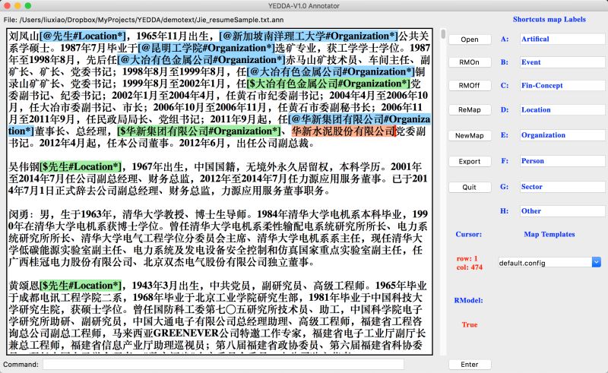The image size is (608, 373).
Task: Export annotations with the Export button
Action: pyautogui.click(x=470, y=161)
